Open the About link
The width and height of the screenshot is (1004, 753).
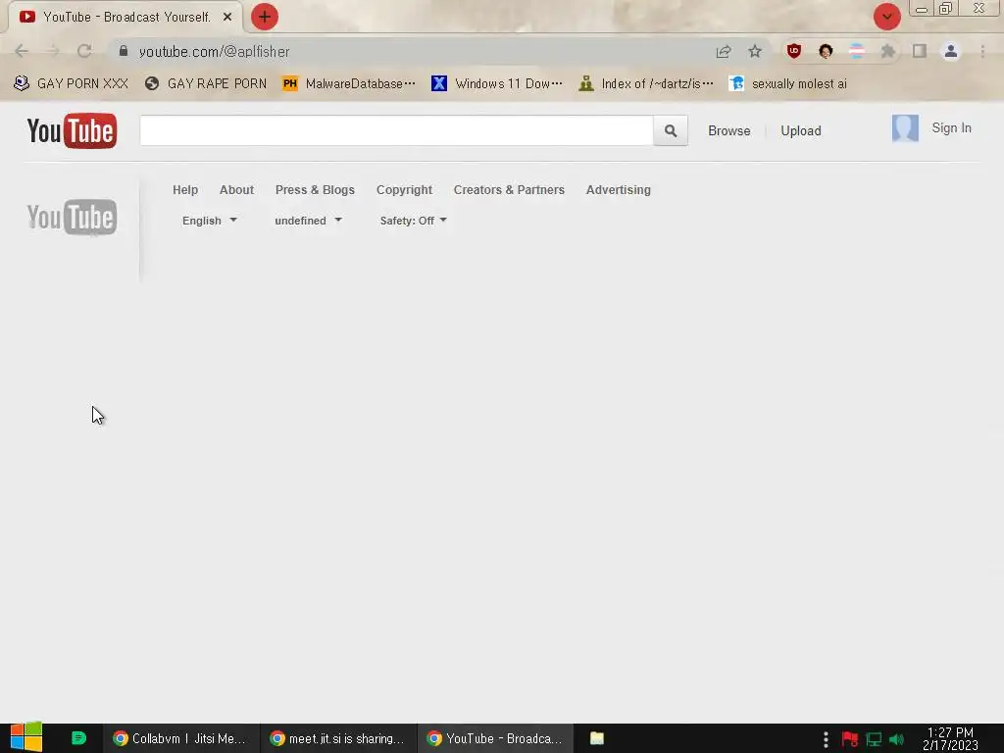pos(236,189)
